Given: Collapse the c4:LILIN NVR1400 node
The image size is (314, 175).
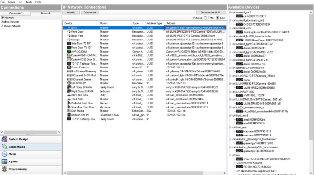Looking at the screenshot, I should click(230, 92).
